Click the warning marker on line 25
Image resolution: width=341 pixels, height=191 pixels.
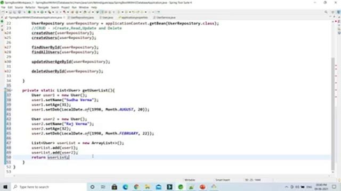[5, 38]
